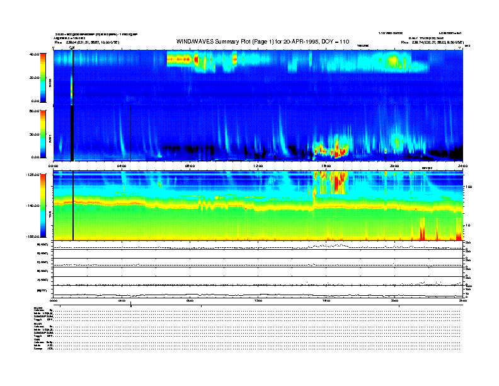Select the RAD1 color scale bar
Screen dimensions: 499x386
pos(42,134)
